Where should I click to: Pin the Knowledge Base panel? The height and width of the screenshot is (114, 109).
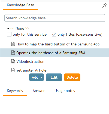pyautogui.click(x=105, y=5)
